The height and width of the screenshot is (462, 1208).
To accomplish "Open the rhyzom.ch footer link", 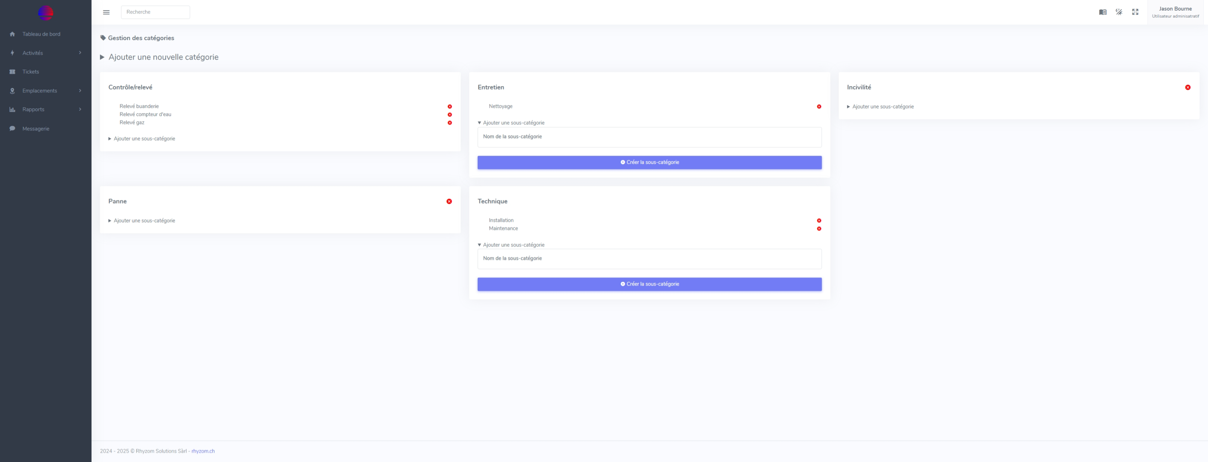I will click(x=203, y=451).
